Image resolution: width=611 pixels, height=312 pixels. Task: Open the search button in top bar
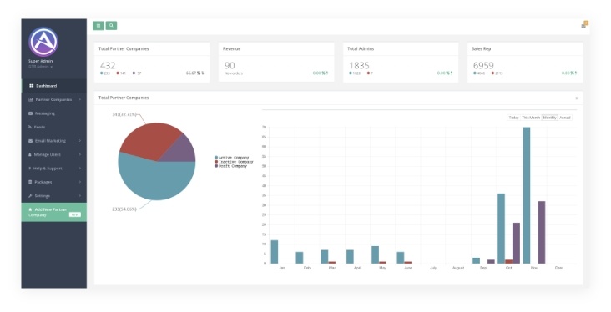112,26
